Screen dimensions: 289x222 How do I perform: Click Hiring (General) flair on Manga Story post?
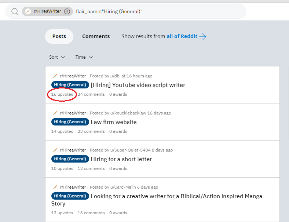click(x=70, y=196)
